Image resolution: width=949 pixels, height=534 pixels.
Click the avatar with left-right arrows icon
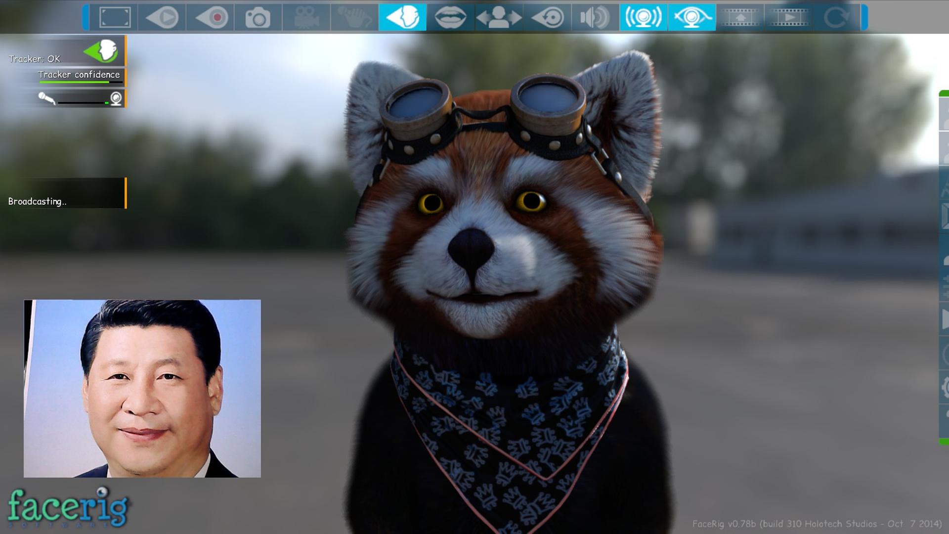[499, 17]
